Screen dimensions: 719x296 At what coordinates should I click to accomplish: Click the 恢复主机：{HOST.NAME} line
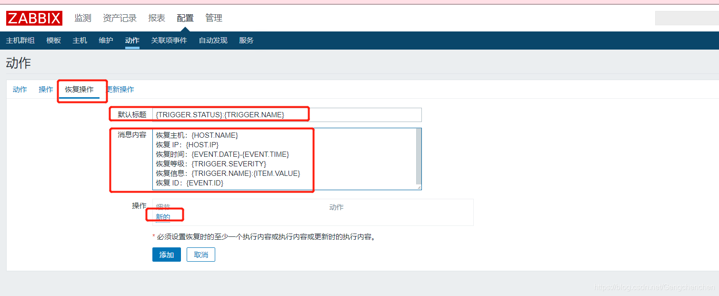click(x=197, y=135)
